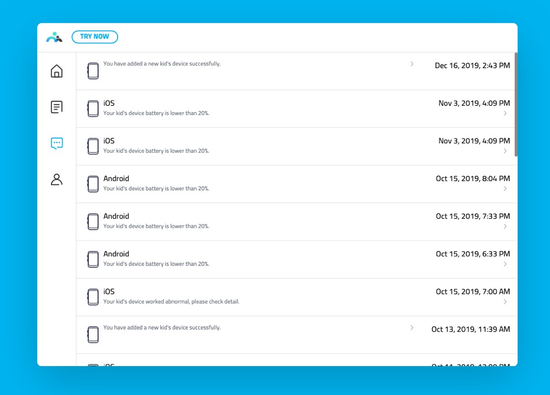The image size is (550, 395).
Task: Select 'Oct 15, 2019, 7:33 PM' timestamp
Action: 473,216
